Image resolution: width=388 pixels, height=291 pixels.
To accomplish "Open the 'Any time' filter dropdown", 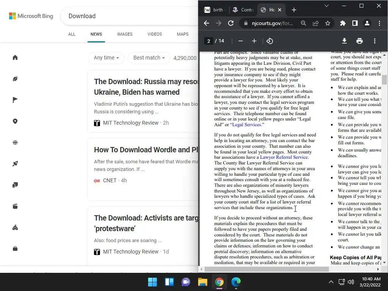I will pyautogui.click(x=106, y=58).
